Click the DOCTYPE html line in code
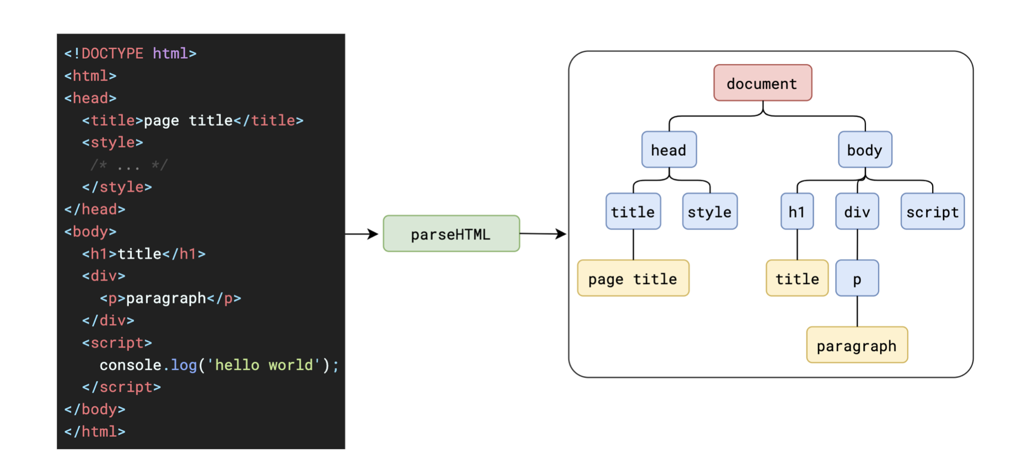 tap(130, 54)
